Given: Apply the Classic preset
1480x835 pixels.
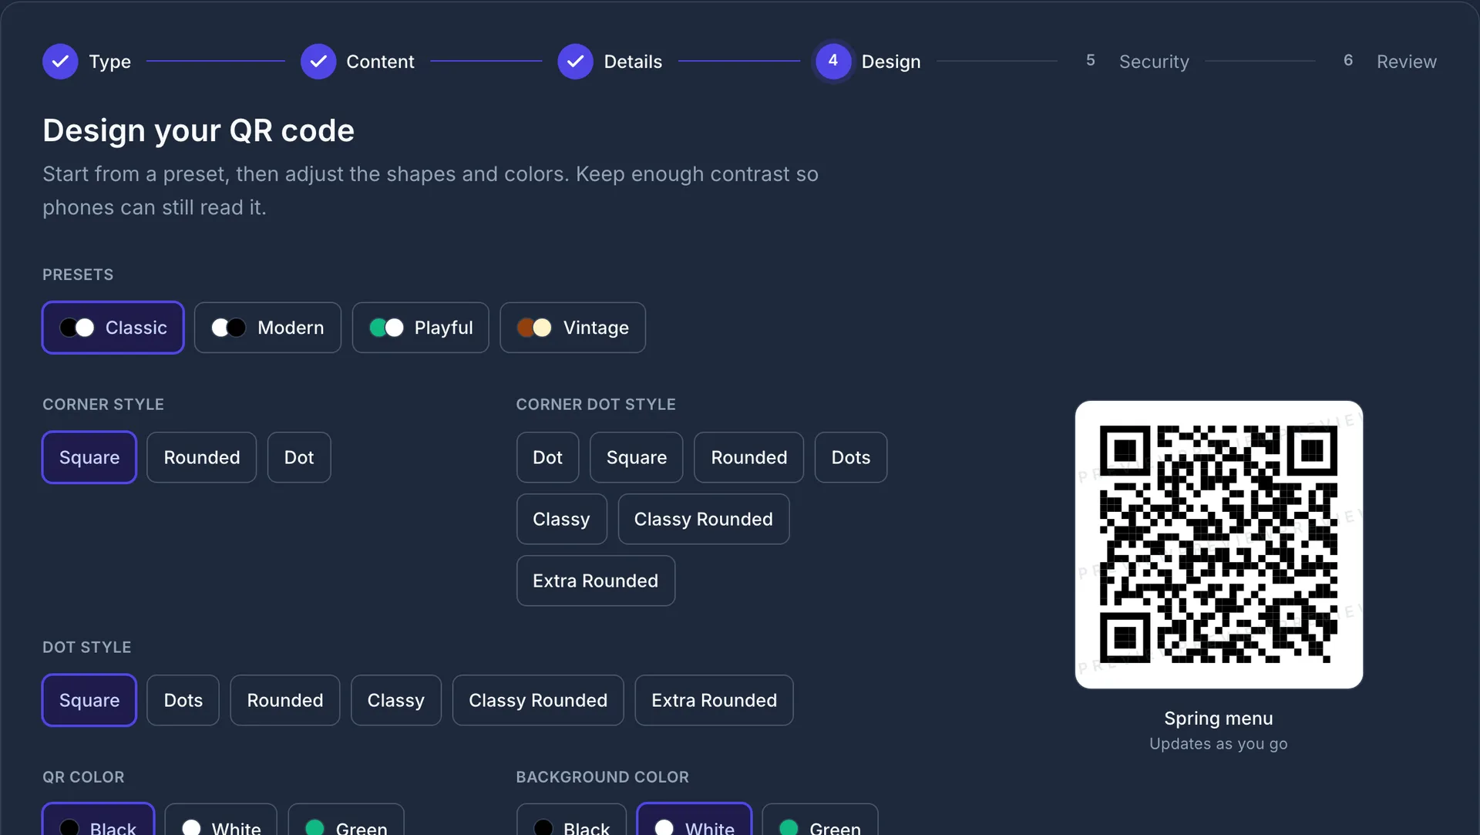Looking at the screenshot, I should [113, 328].
